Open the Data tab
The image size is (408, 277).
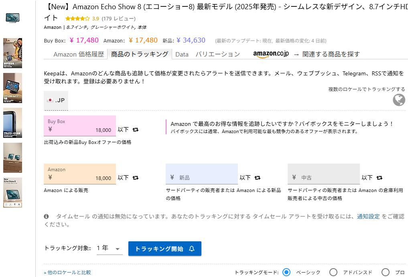[182, 54]
